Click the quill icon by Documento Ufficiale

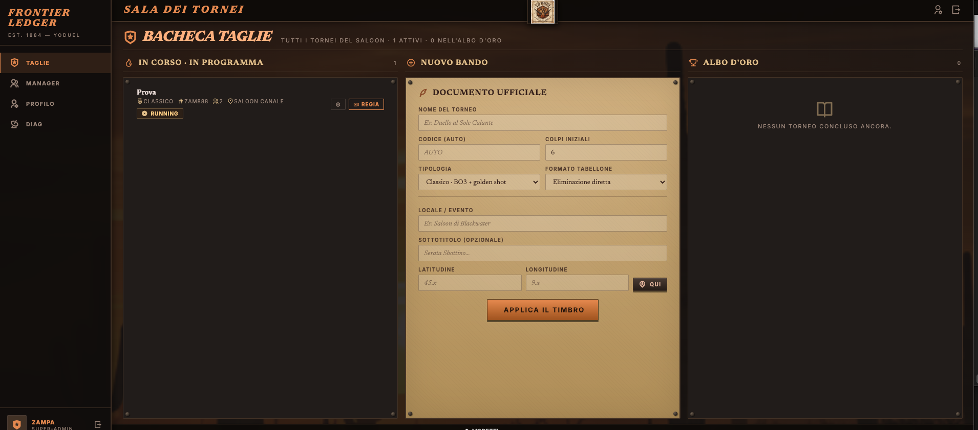(423, 93)
